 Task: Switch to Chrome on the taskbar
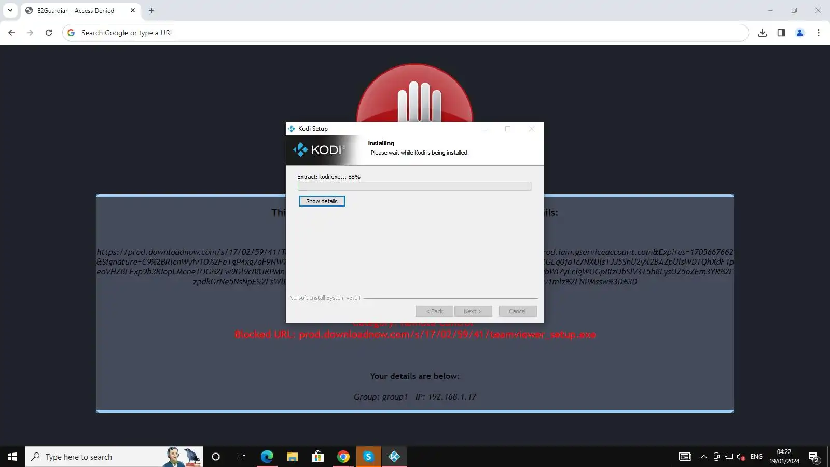[343, 457]
